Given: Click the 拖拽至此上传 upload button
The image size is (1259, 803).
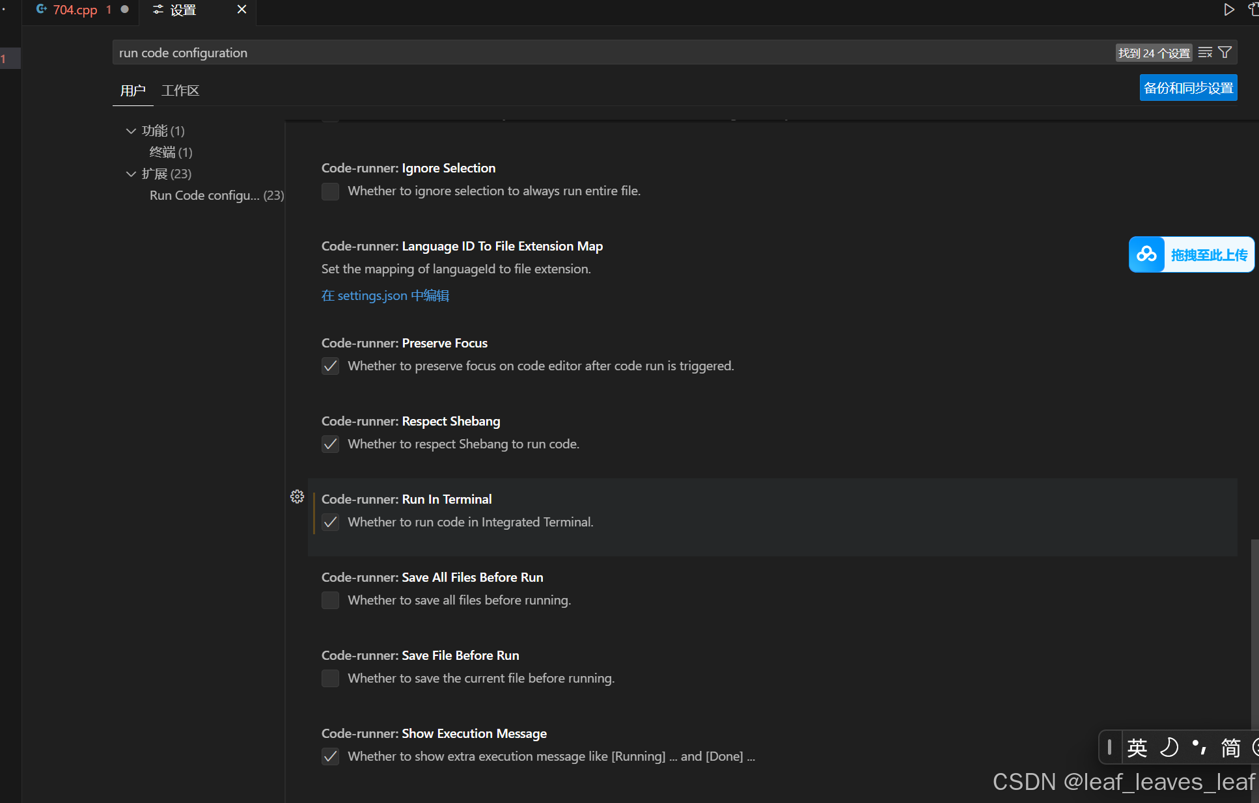Looking at the screenshot, I should [x=1191, y=254].
